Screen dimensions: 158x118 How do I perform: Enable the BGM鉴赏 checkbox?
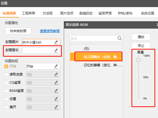(6, 91)
